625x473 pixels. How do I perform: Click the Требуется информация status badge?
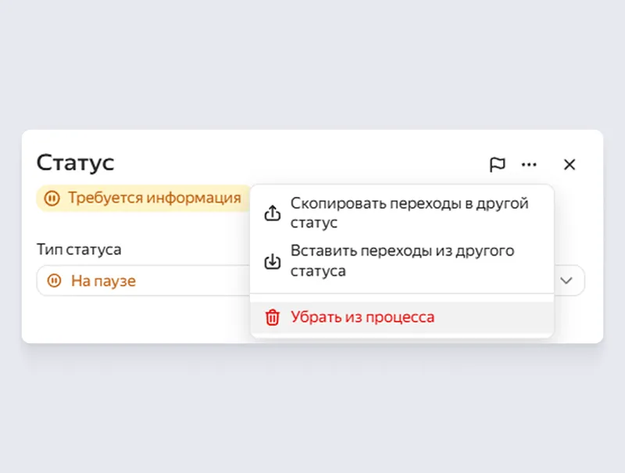[x=144, y=198]
